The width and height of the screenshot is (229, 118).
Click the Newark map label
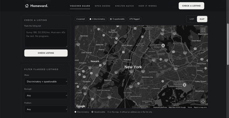pyautogui.click(x=95, y=61)
